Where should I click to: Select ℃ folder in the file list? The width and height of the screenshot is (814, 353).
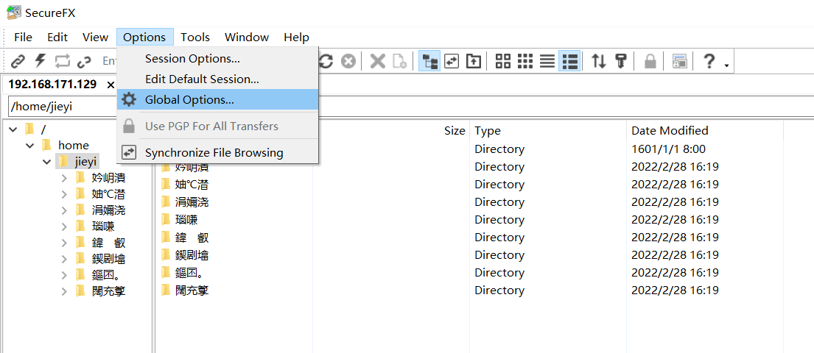[x=192, y=185]
